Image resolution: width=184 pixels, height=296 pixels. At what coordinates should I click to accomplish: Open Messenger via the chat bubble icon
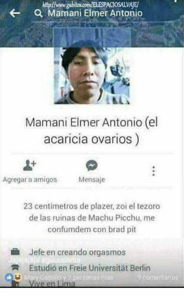[x=92, y=165]
